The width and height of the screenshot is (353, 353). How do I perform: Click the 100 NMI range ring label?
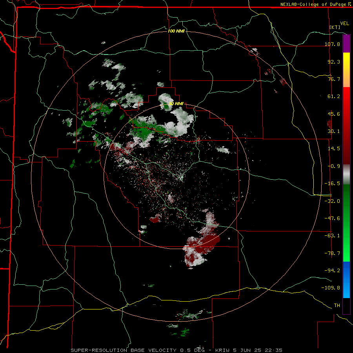176,31
